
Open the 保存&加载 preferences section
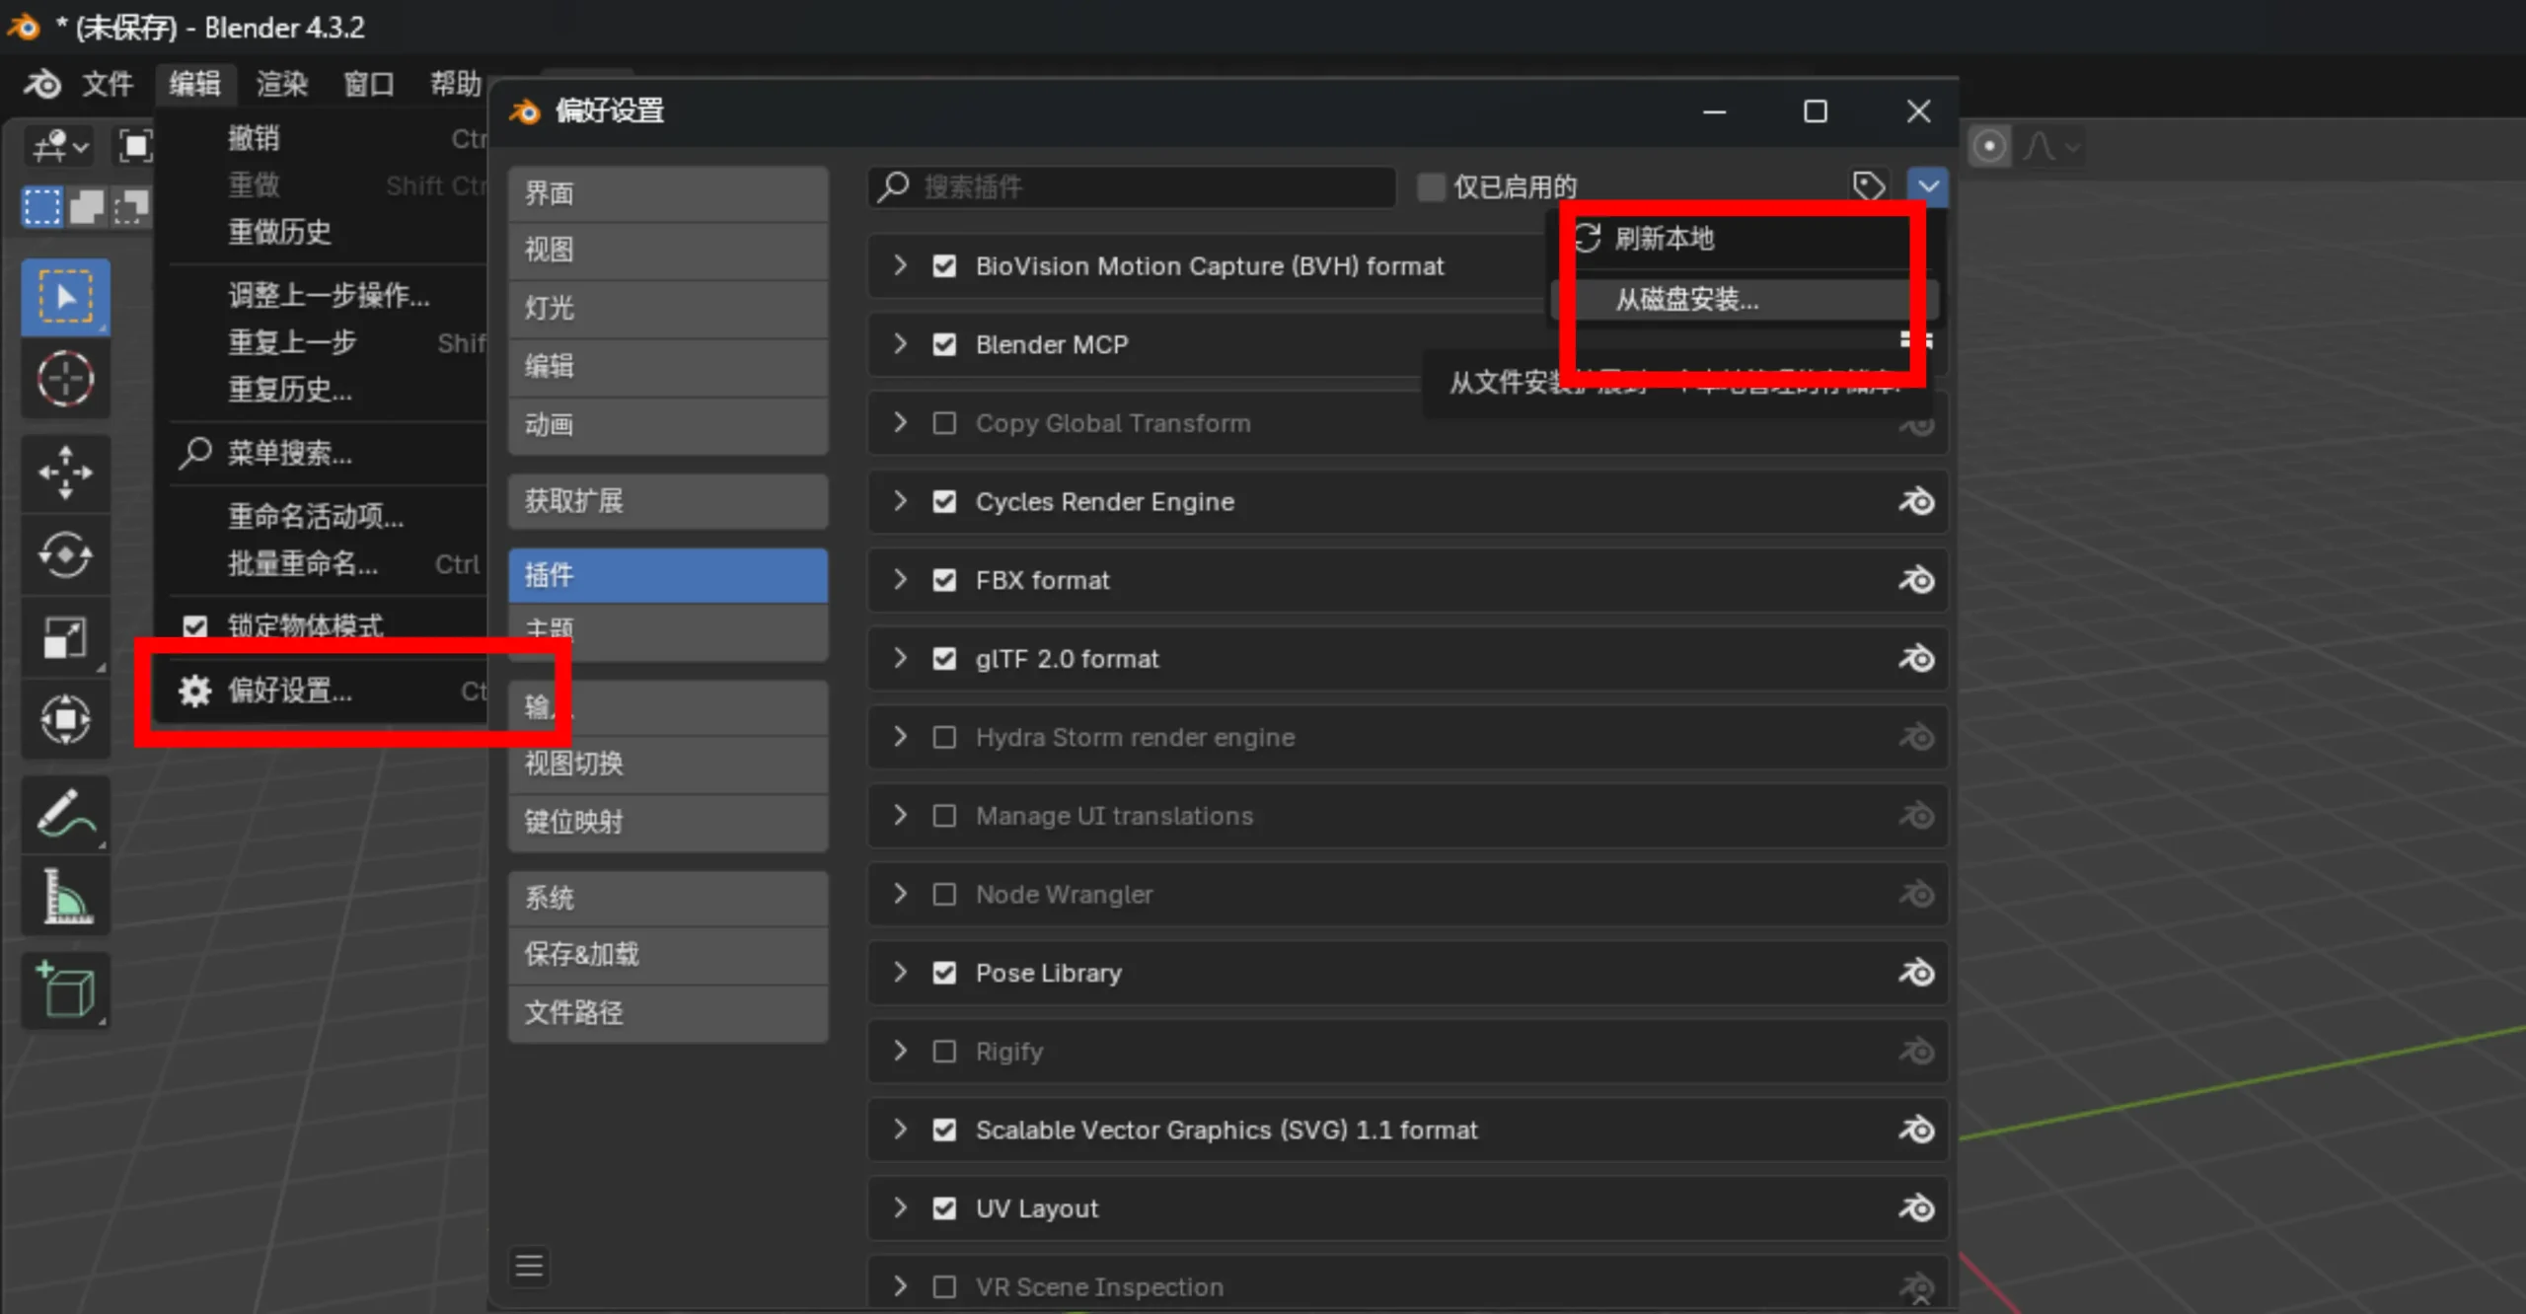click(x=668, y=955)
